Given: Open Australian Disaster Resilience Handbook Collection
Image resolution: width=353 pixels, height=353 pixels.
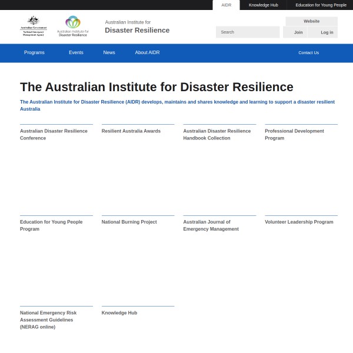Looking at the screenshot, I should [x=217, y=134].
